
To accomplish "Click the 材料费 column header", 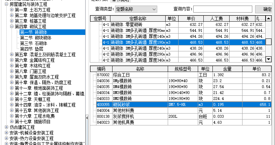I will click(x=243, y=19).
